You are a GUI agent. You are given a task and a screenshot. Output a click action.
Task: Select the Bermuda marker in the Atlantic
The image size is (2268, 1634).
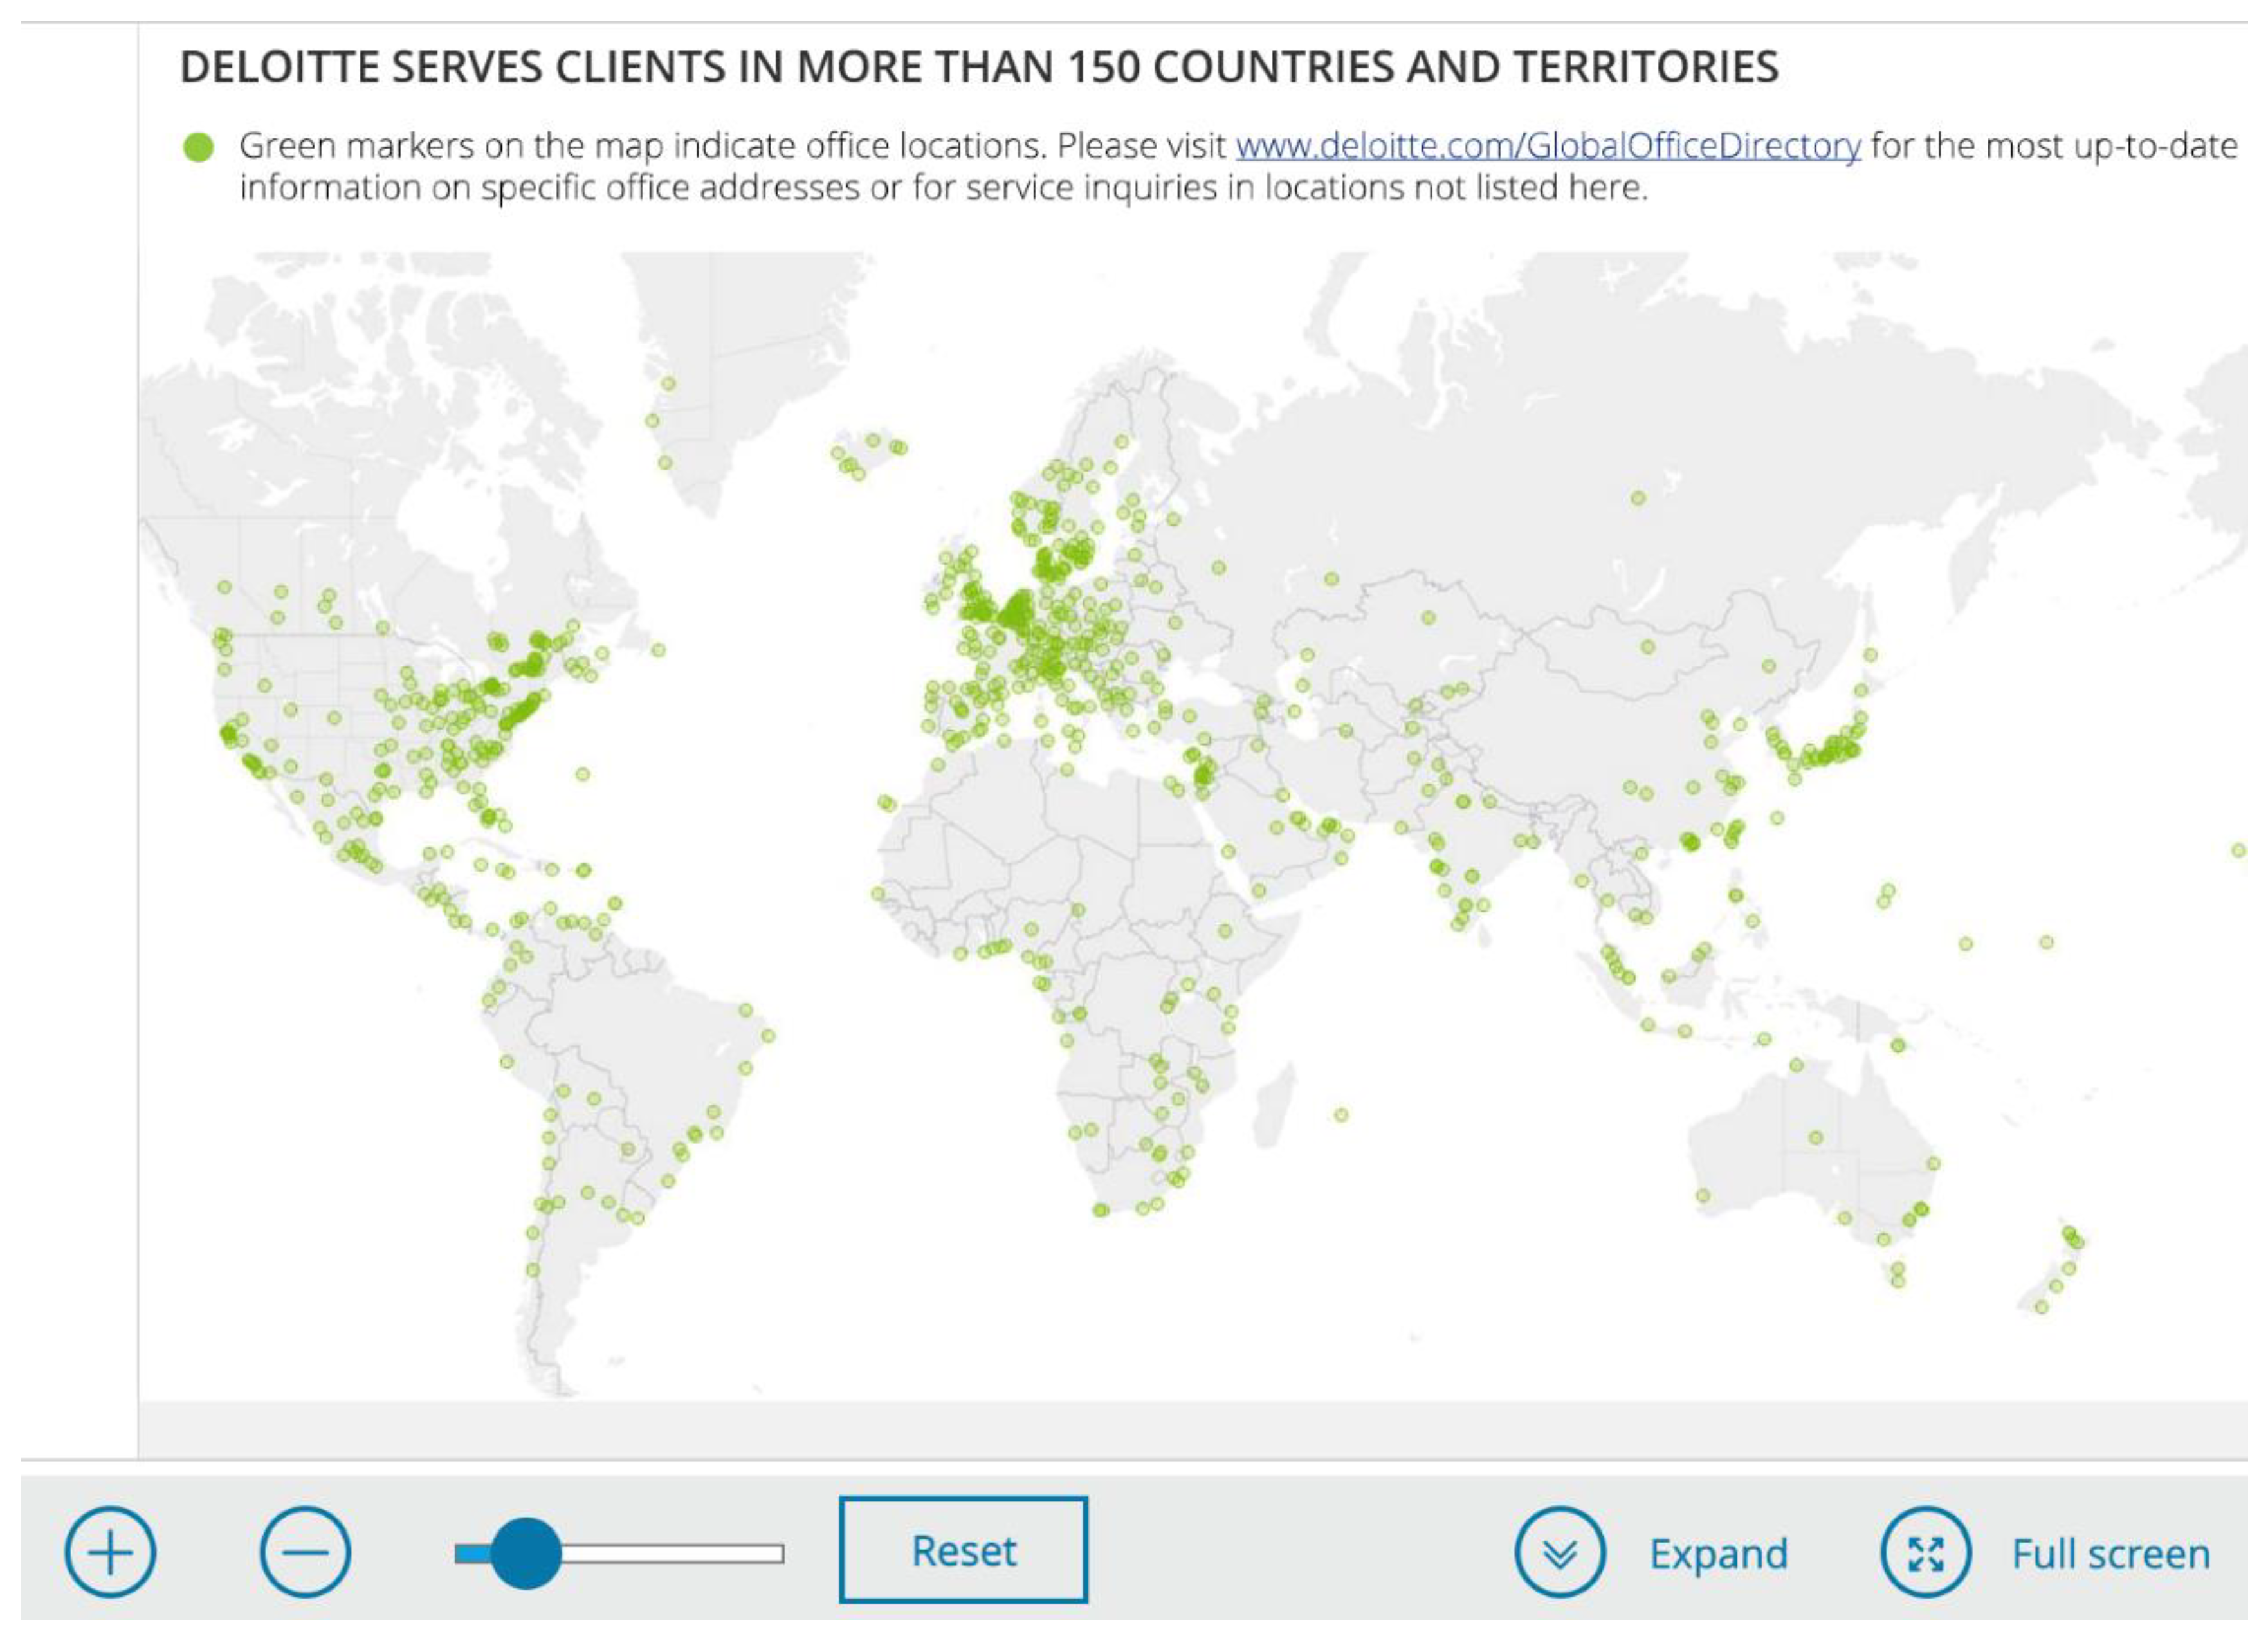point(583,774)
